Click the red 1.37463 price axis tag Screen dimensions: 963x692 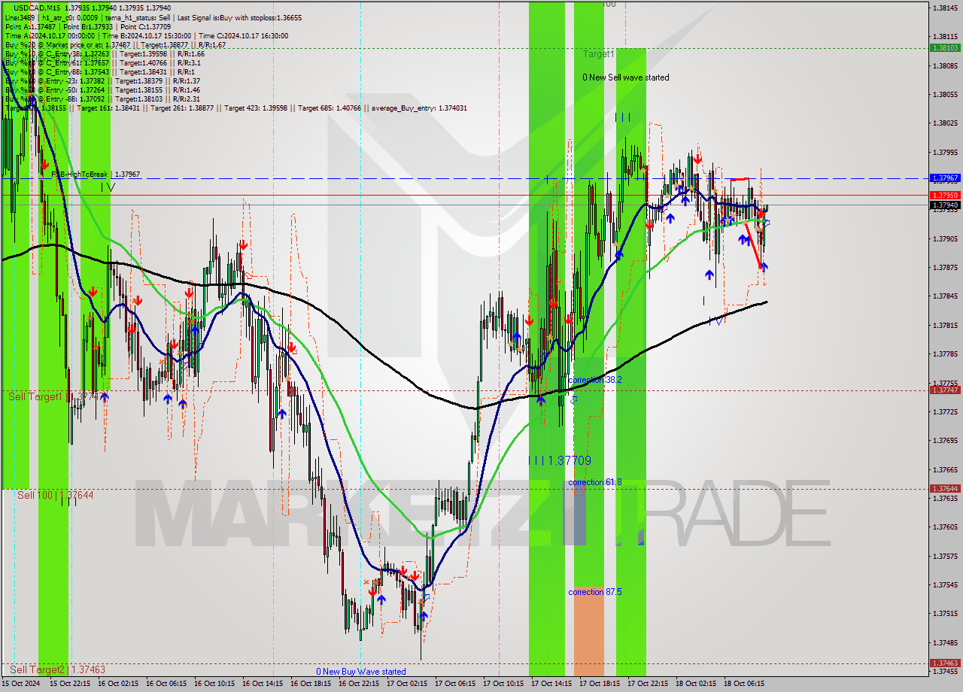coord(945,663)
